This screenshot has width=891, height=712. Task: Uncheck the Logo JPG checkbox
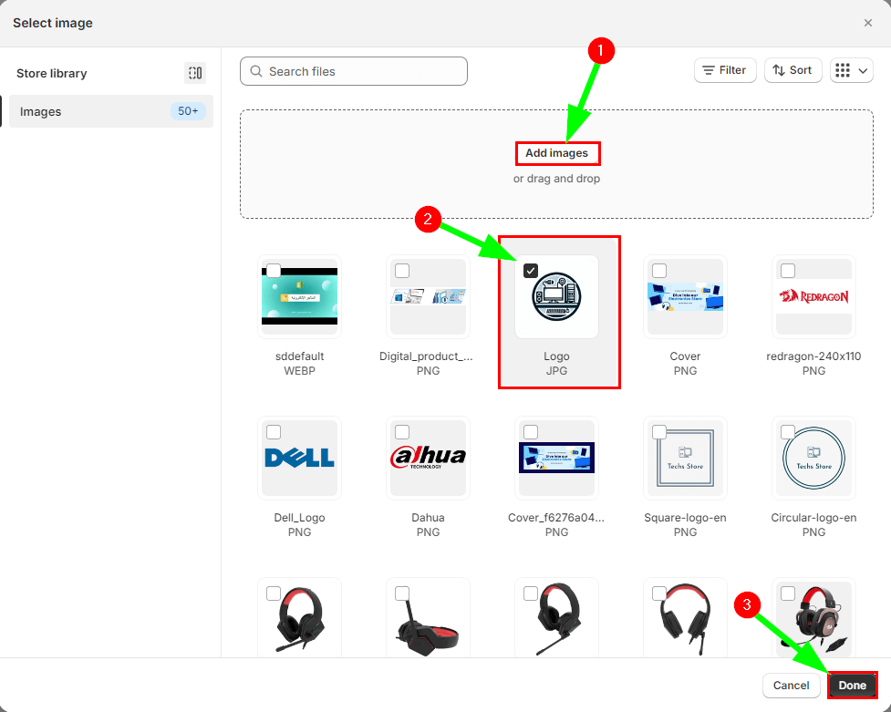pos(531,271)
